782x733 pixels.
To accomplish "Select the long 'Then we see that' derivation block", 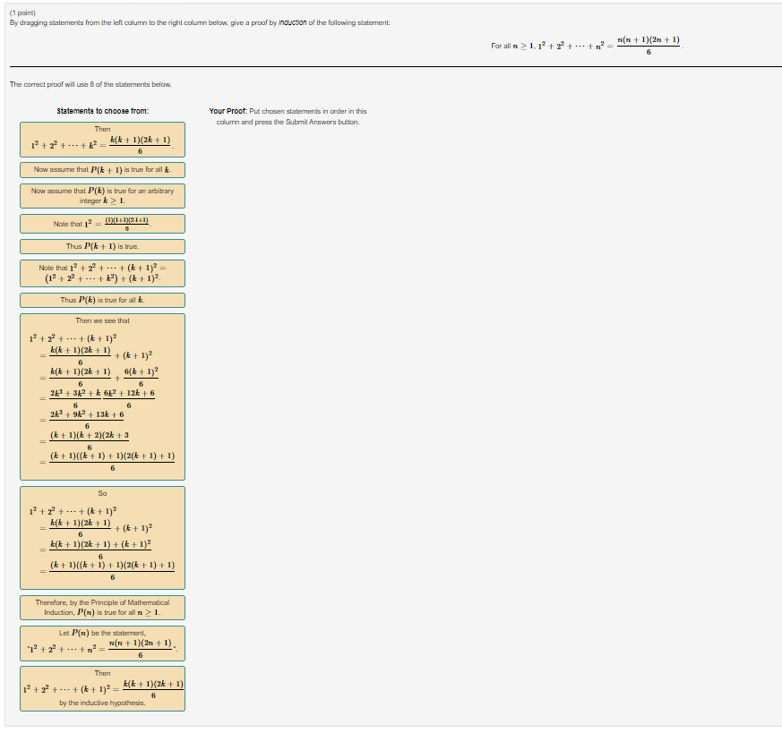I will [101, 394].
